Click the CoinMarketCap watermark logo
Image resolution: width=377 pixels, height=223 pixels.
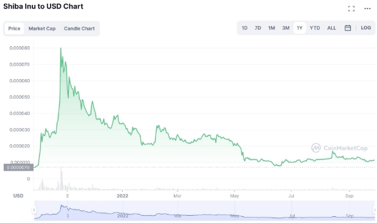tap(340, 148)
